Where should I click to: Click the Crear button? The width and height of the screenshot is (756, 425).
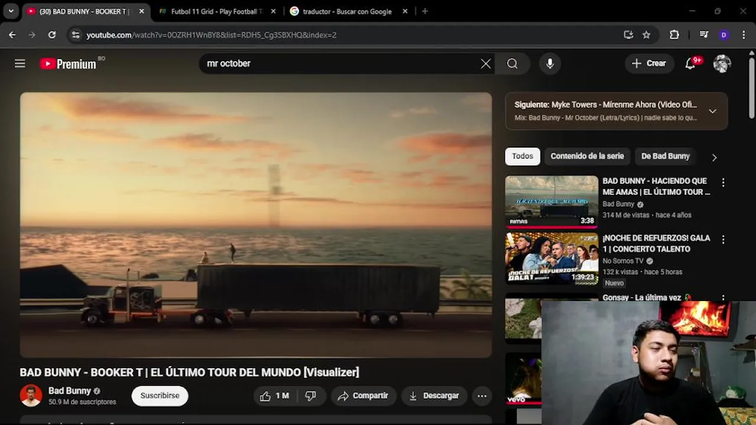649,63
